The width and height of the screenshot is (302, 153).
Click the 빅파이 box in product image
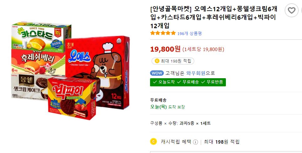(x=72, y=98)
